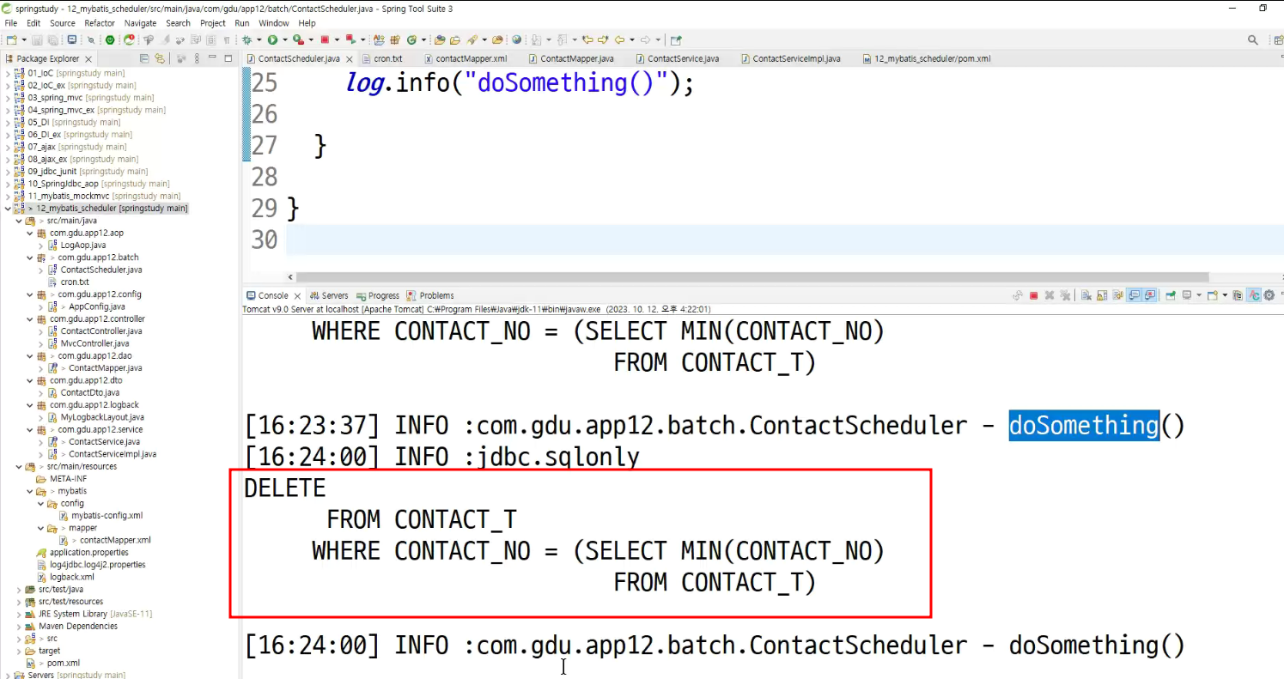The height and width of the screenshot is (679, 1284).
Task: Toggle Word Wrap in console toolbar
Action: click(x=1118, y=295)
